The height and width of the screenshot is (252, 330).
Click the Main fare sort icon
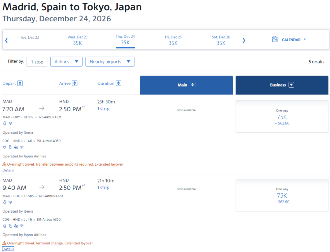[193, 85]
